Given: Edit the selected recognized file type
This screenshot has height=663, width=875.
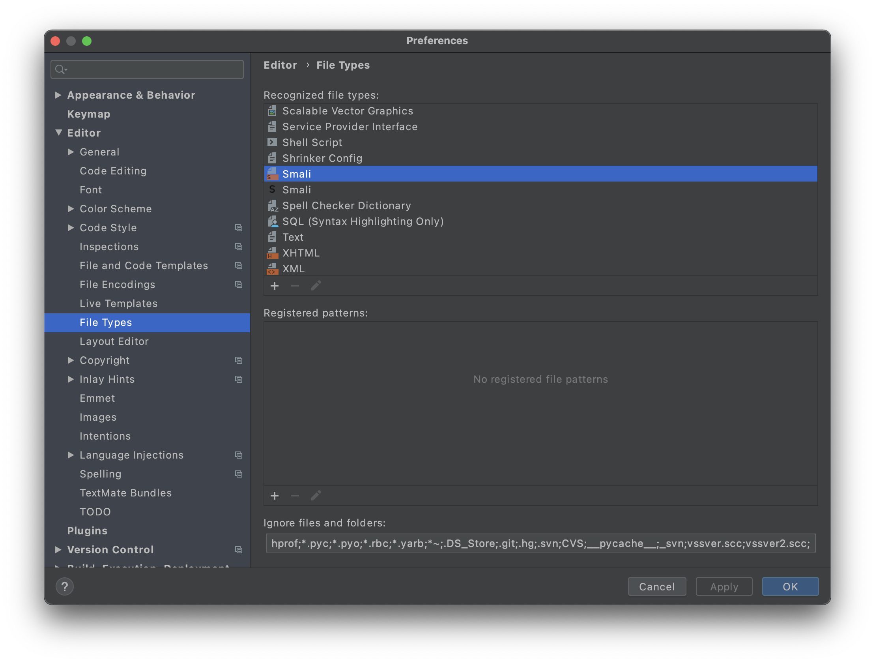Looking at the screenshot, I should (x=316, y=286).
